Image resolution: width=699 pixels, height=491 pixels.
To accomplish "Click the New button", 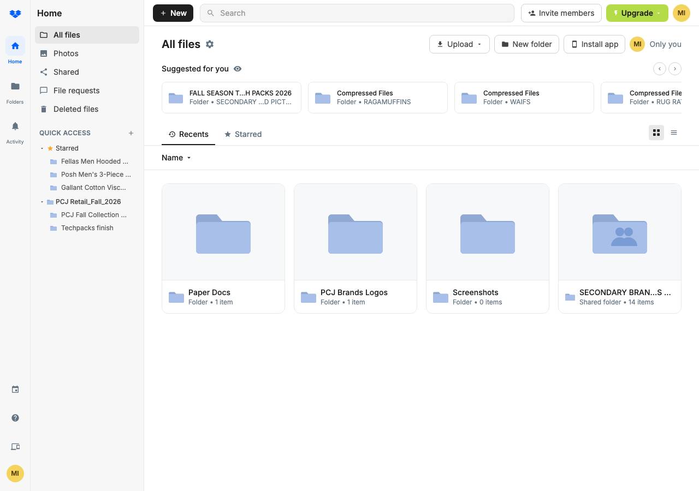I will [x=173, y=13].
